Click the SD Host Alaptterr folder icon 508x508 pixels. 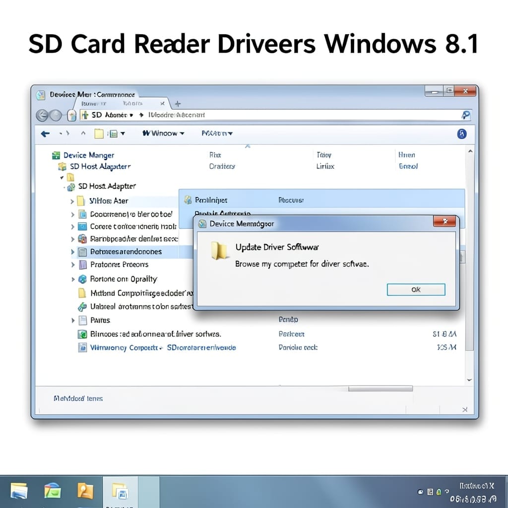(62, 167)
